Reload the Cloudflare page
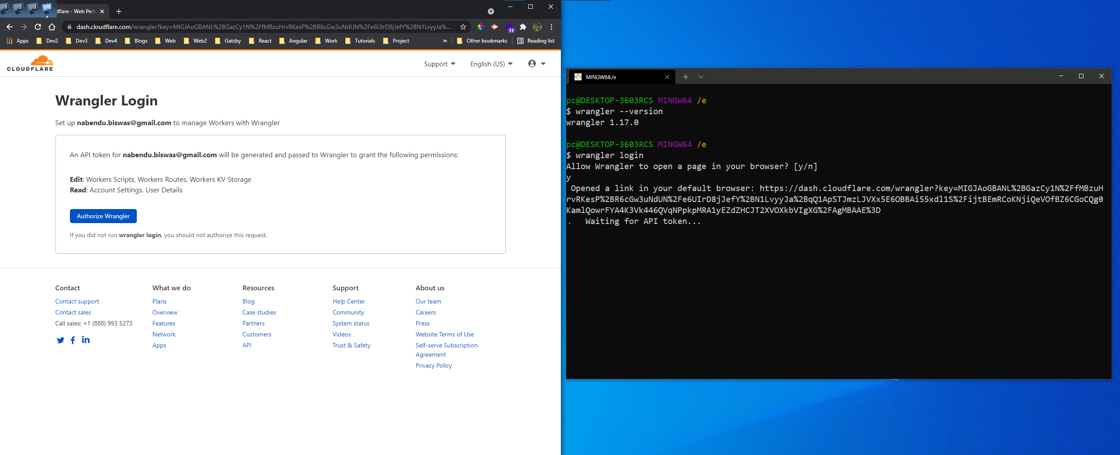This screenshot has width=1120, height=455. coord(38,27)
